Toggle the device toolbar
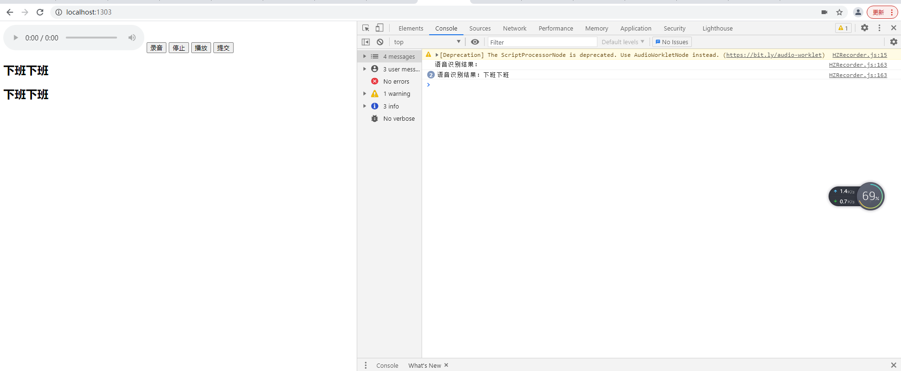 pyautogui.click(x=379, y=28)
